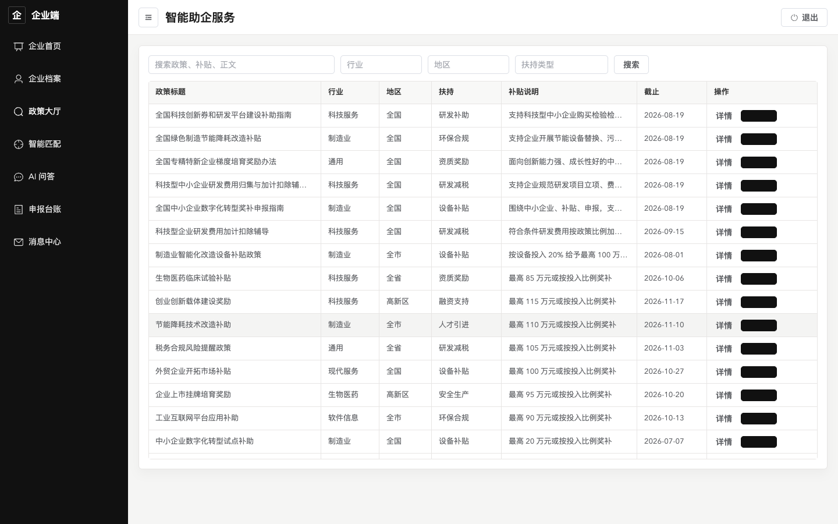Go to 企业档案 using its person icon
Screen dimensions: 838x524
tap(19, 79)
